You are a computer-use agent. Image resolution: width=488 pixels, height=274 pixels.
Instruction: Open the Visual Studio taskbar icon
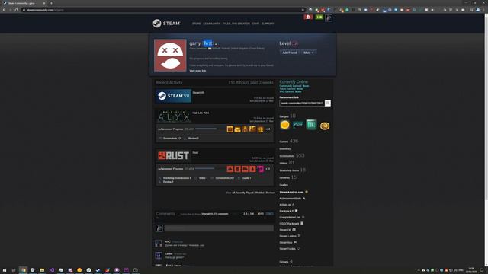51,270
